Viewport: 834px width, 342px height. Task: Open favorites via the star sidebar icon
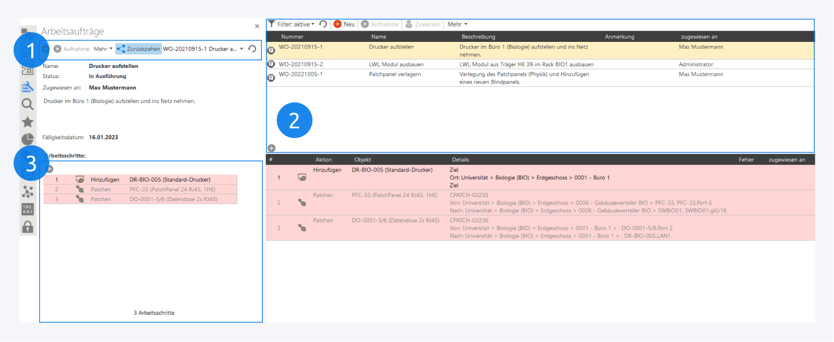point(27,122)
